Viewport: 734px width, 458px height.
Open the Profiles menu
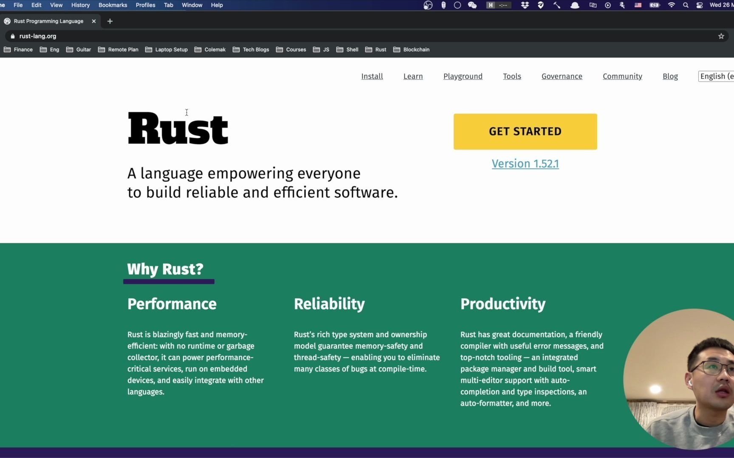tap(146, 5)
